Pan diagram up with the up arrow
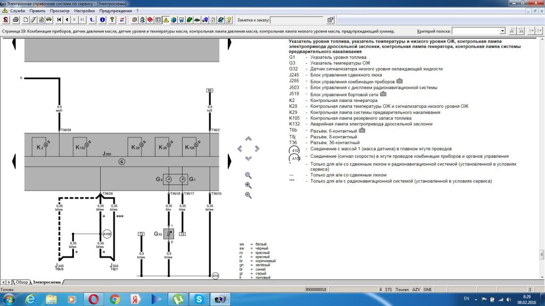Screen dimensions: 545x306 click(248, 139)
